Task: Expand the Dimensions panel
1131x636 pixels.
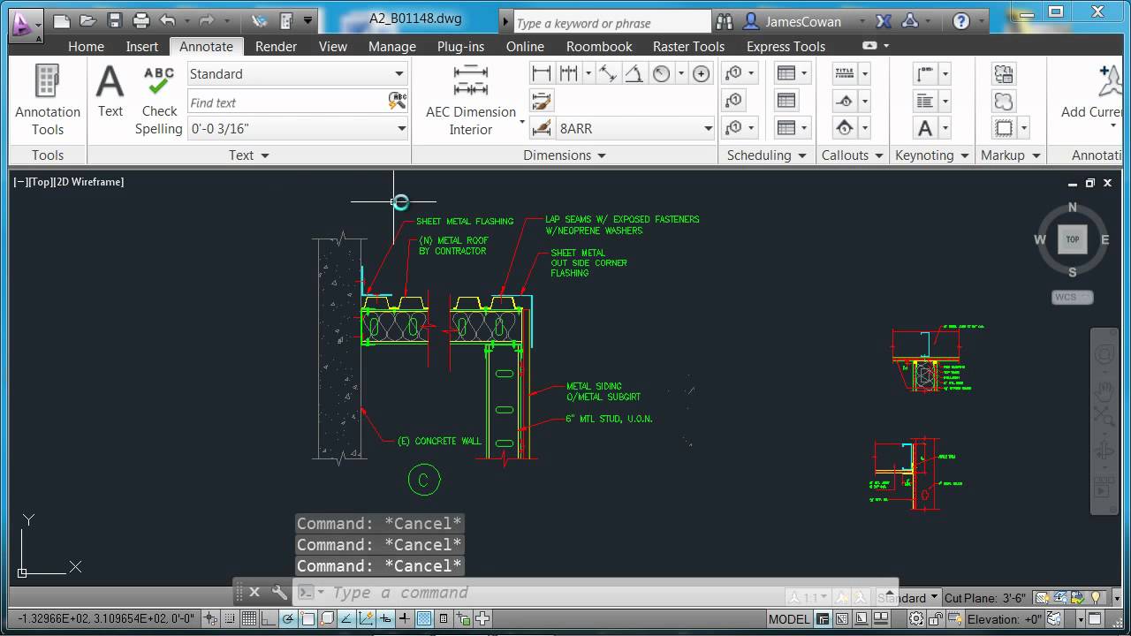Action: 565,155
